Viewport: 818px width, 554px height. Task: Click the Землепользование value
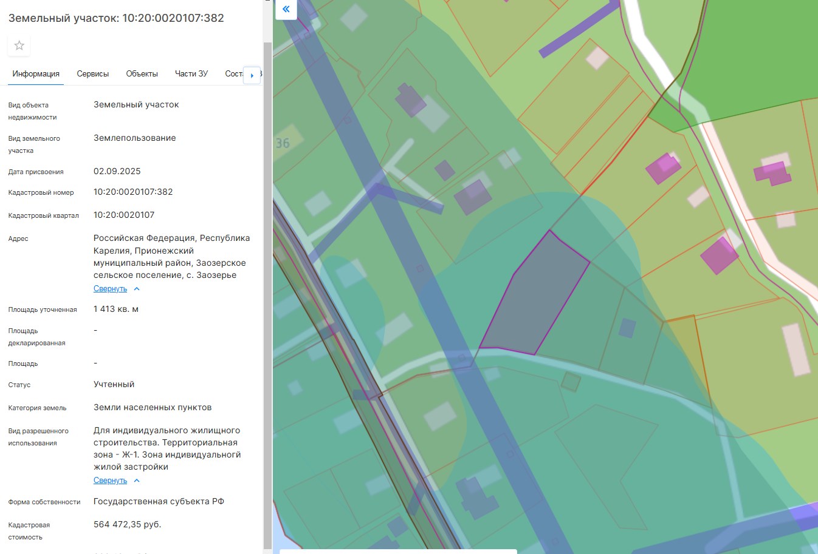click(135, 138)
